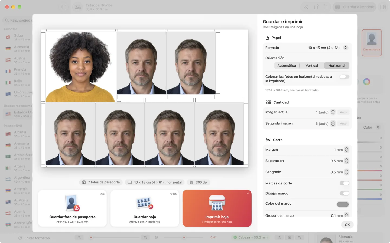Screen dimensions: 390x243
Task: Click the scissors icon beside Corte
Action: coord(268,140)
